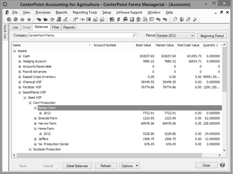
Task: Click the monitor screen toolbar icon
Action: (89, 19)
